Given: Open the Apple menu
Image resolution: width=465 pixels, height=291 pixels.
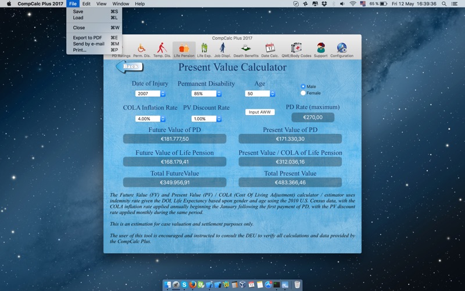Looking at the screenshot, I should pyautogui.click(x=9, y=3).
